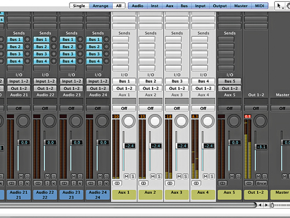Click the Bus 1 send knob on Audio 22
This screenshot has height=218, width=290.
[54, 39]
